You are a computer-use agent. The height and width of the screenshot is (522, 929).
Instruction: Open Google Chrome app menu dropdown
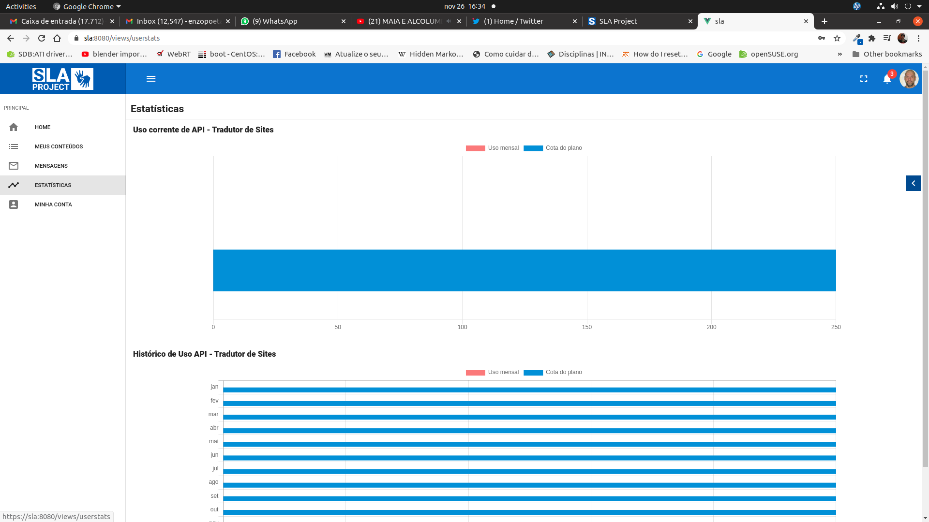87,6
